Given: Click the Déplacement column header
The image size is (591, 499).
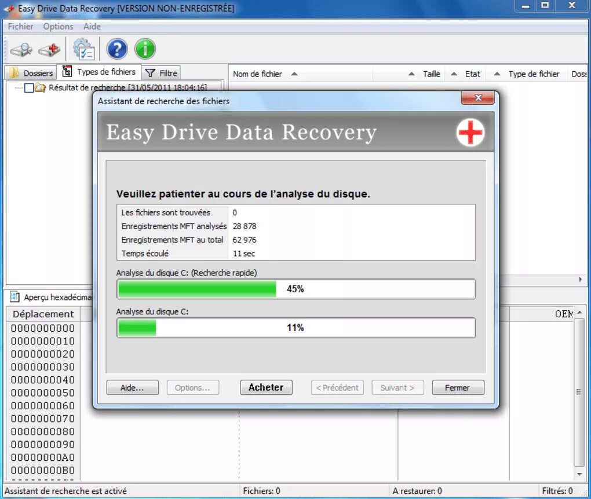Looking at the screenshot, I should coord(43,314).
